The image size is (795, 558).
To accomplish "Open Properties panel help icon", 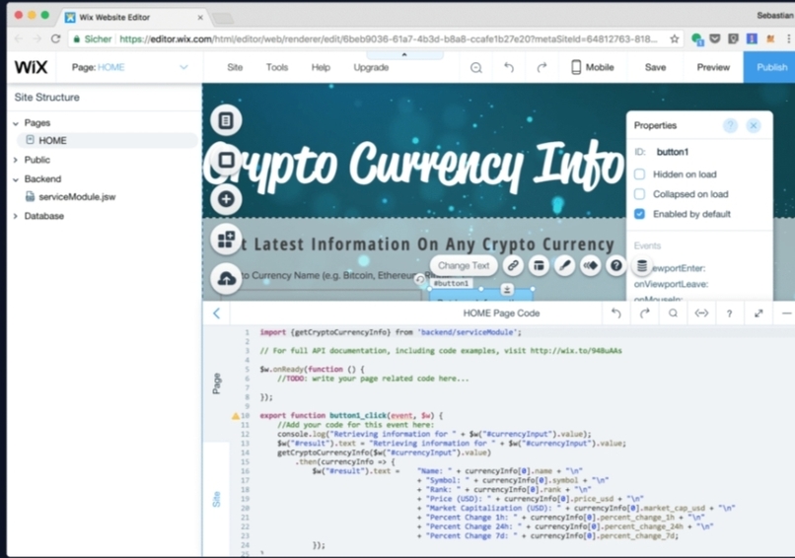I will coord(730,125).
